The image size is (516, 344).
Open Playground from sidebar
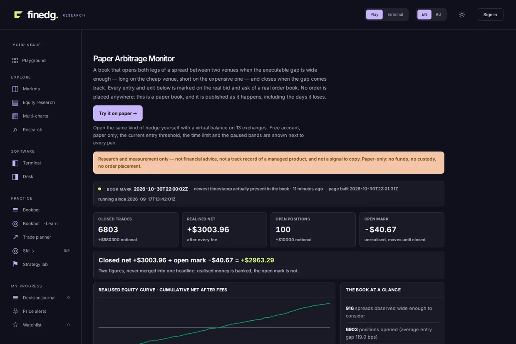[34, 60]
